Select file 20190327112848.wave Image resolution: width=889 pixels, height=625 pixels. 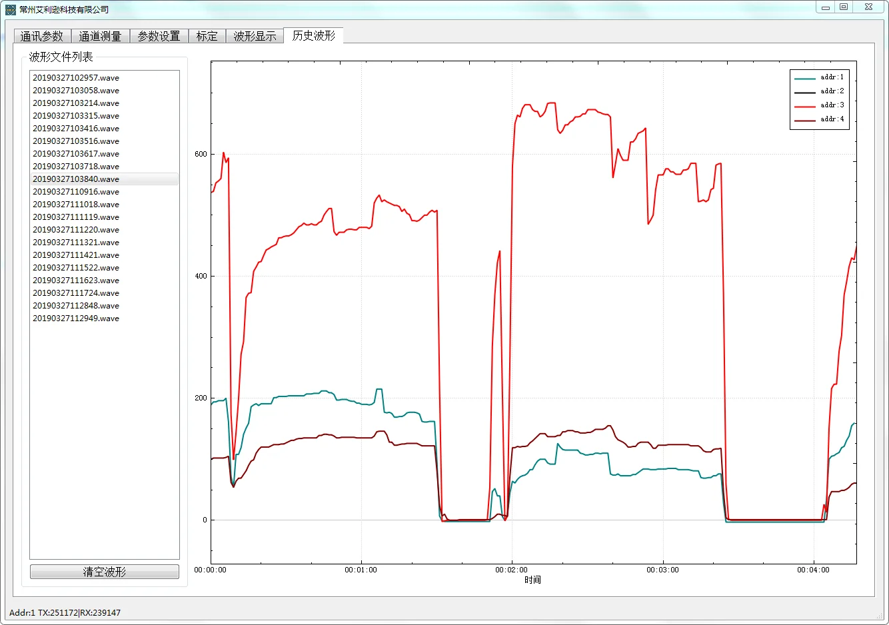(x=105, y=306)
